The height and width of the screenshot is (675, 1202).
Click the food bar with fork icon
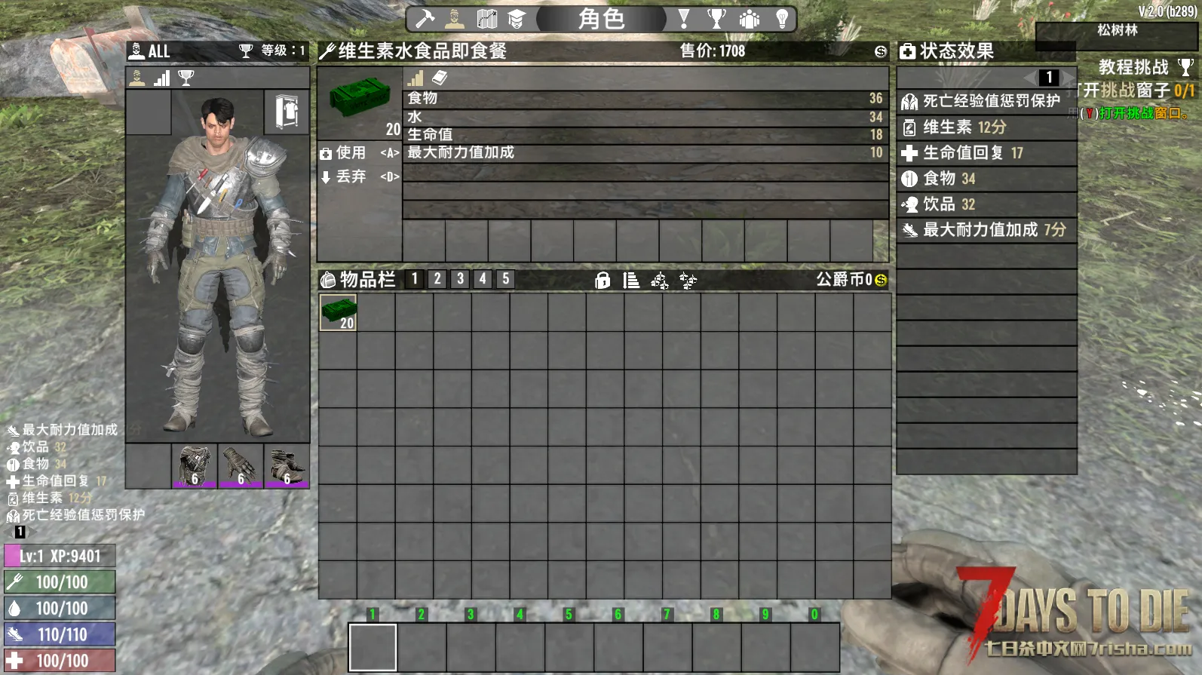pyautogui.click(x=60, y=582)
